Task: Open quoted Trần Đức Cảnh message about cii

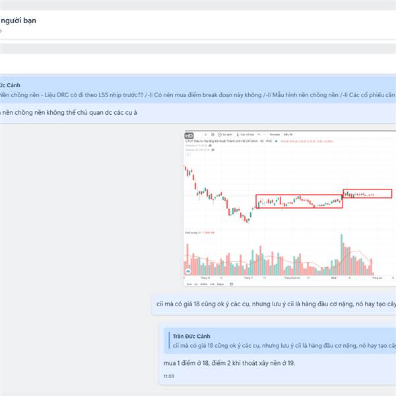Action: pyautogui.click(x=280, y=341)
